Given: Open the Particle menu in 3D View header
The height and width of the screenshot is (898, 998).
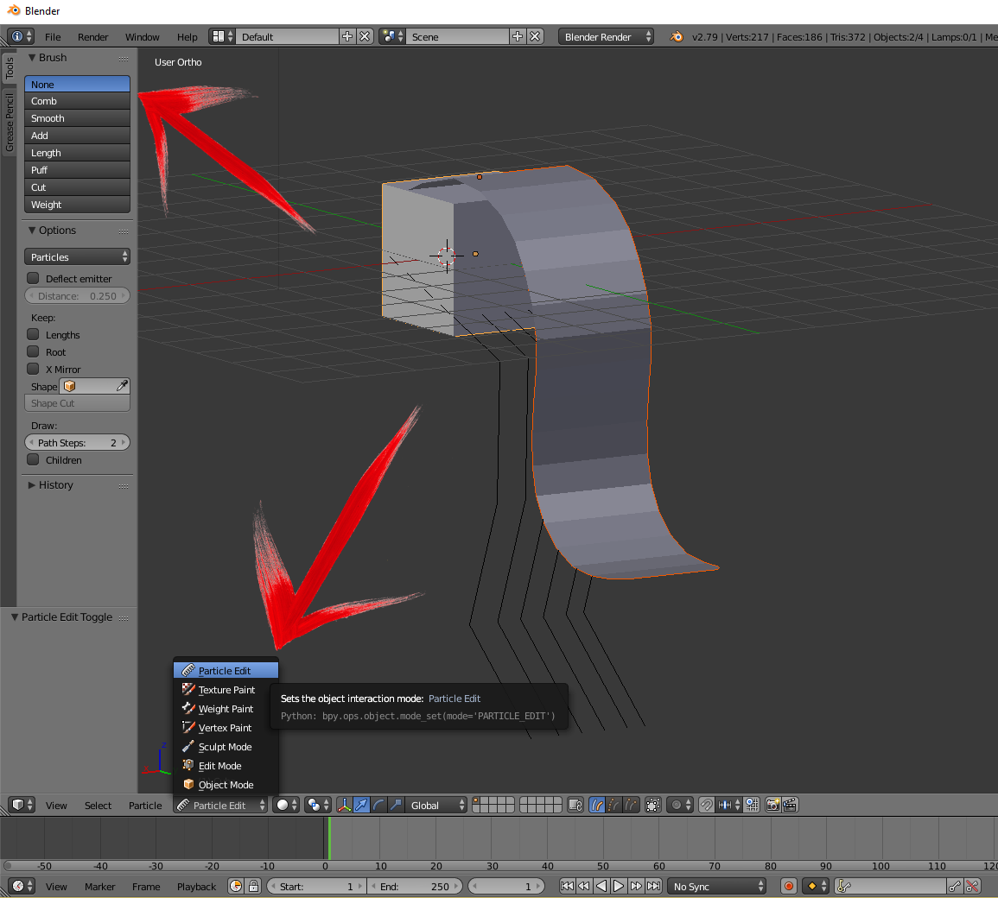Looking at the screenshot, I should coord(145,805).
